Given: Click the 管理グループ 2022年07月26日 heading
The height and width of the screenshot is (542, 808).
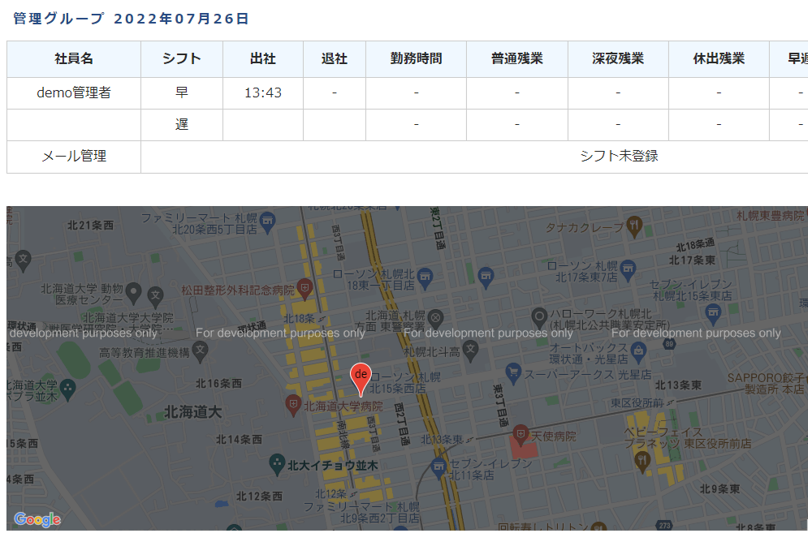Looking at the screenshot, I should pyautogui.click(x=131, y=19).
